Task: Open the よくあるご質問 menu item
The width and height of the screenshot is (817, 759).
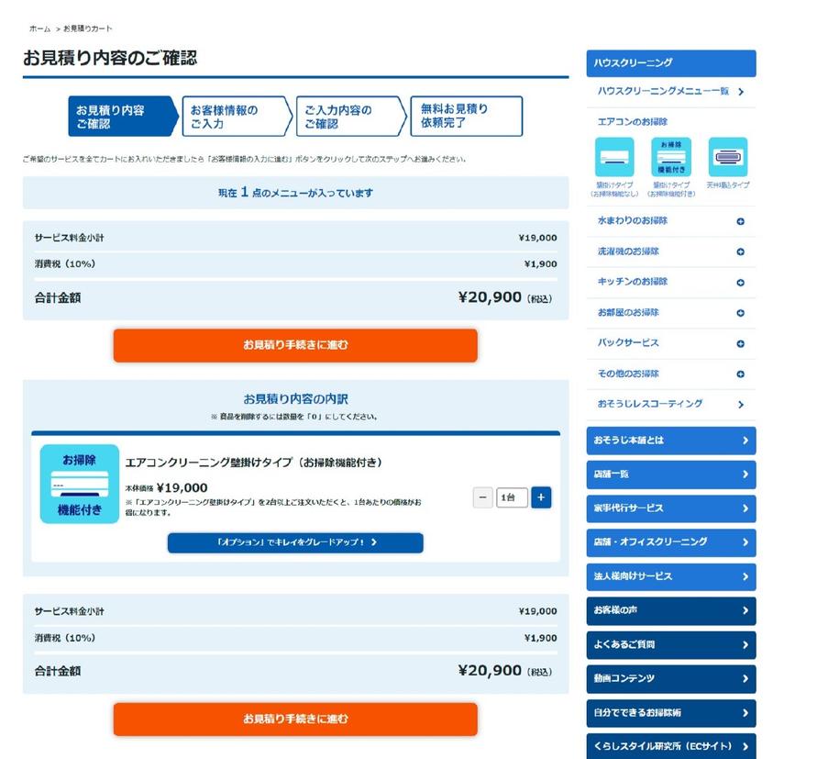Action: pos(670,645)
